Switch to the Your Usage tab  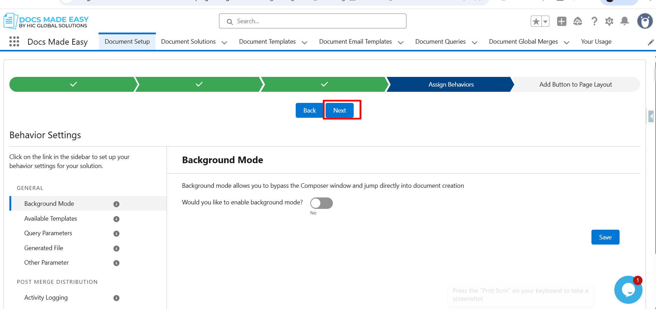click(596, 42)
